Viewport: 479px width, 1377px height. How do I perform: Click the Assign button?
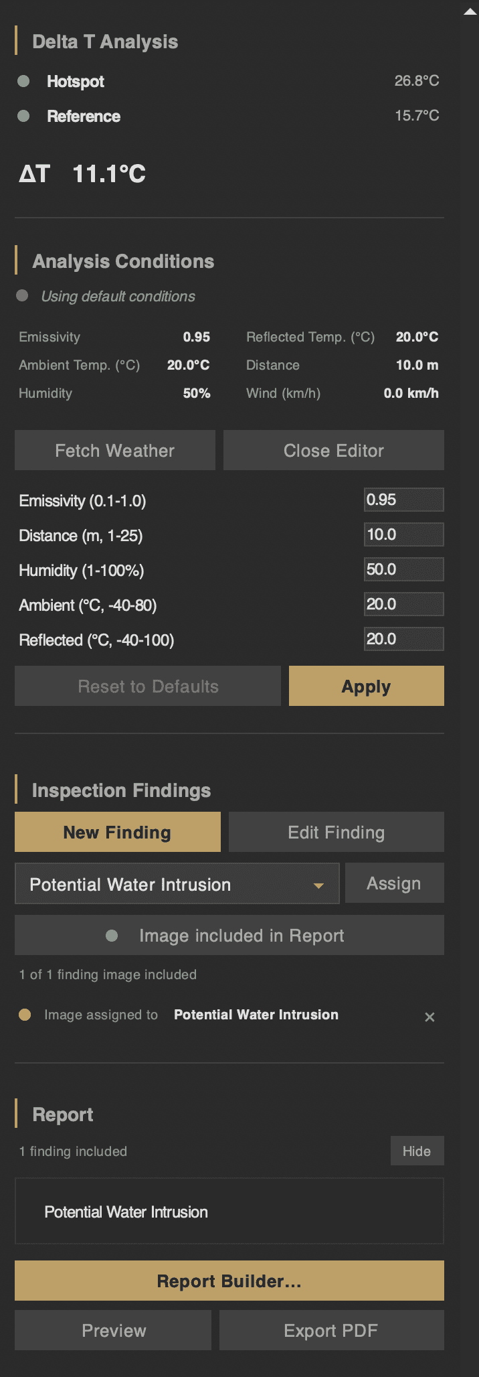(394, 883)
